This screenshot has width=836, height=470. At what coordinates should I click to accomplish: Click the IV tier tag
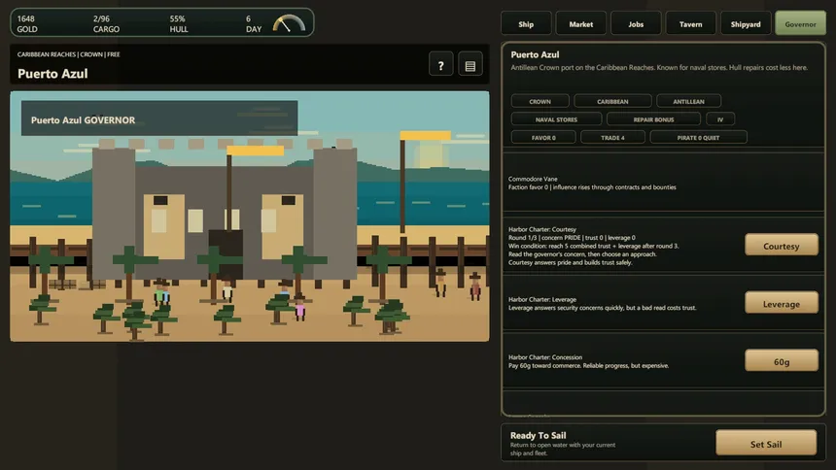pos(720,119)
